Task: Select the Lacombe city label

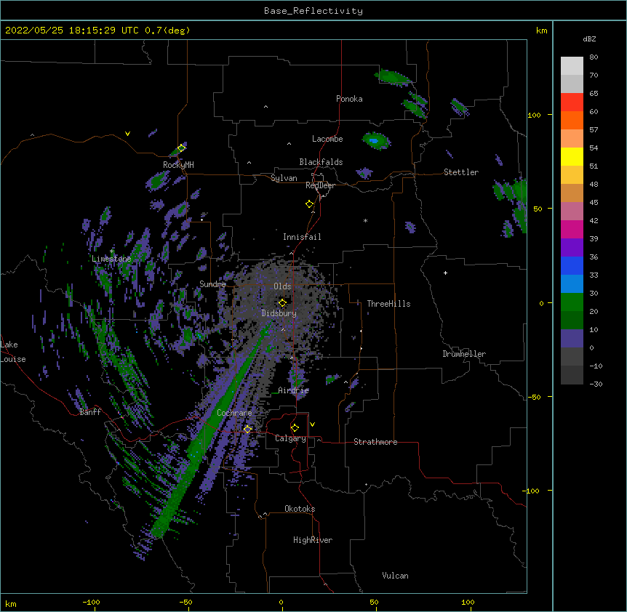Action: [x=327, y=139]
